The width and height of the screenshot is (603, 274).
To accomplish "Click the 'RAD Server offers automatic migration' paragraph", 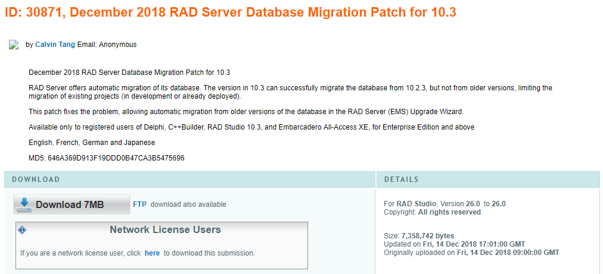I will point(290,92).
